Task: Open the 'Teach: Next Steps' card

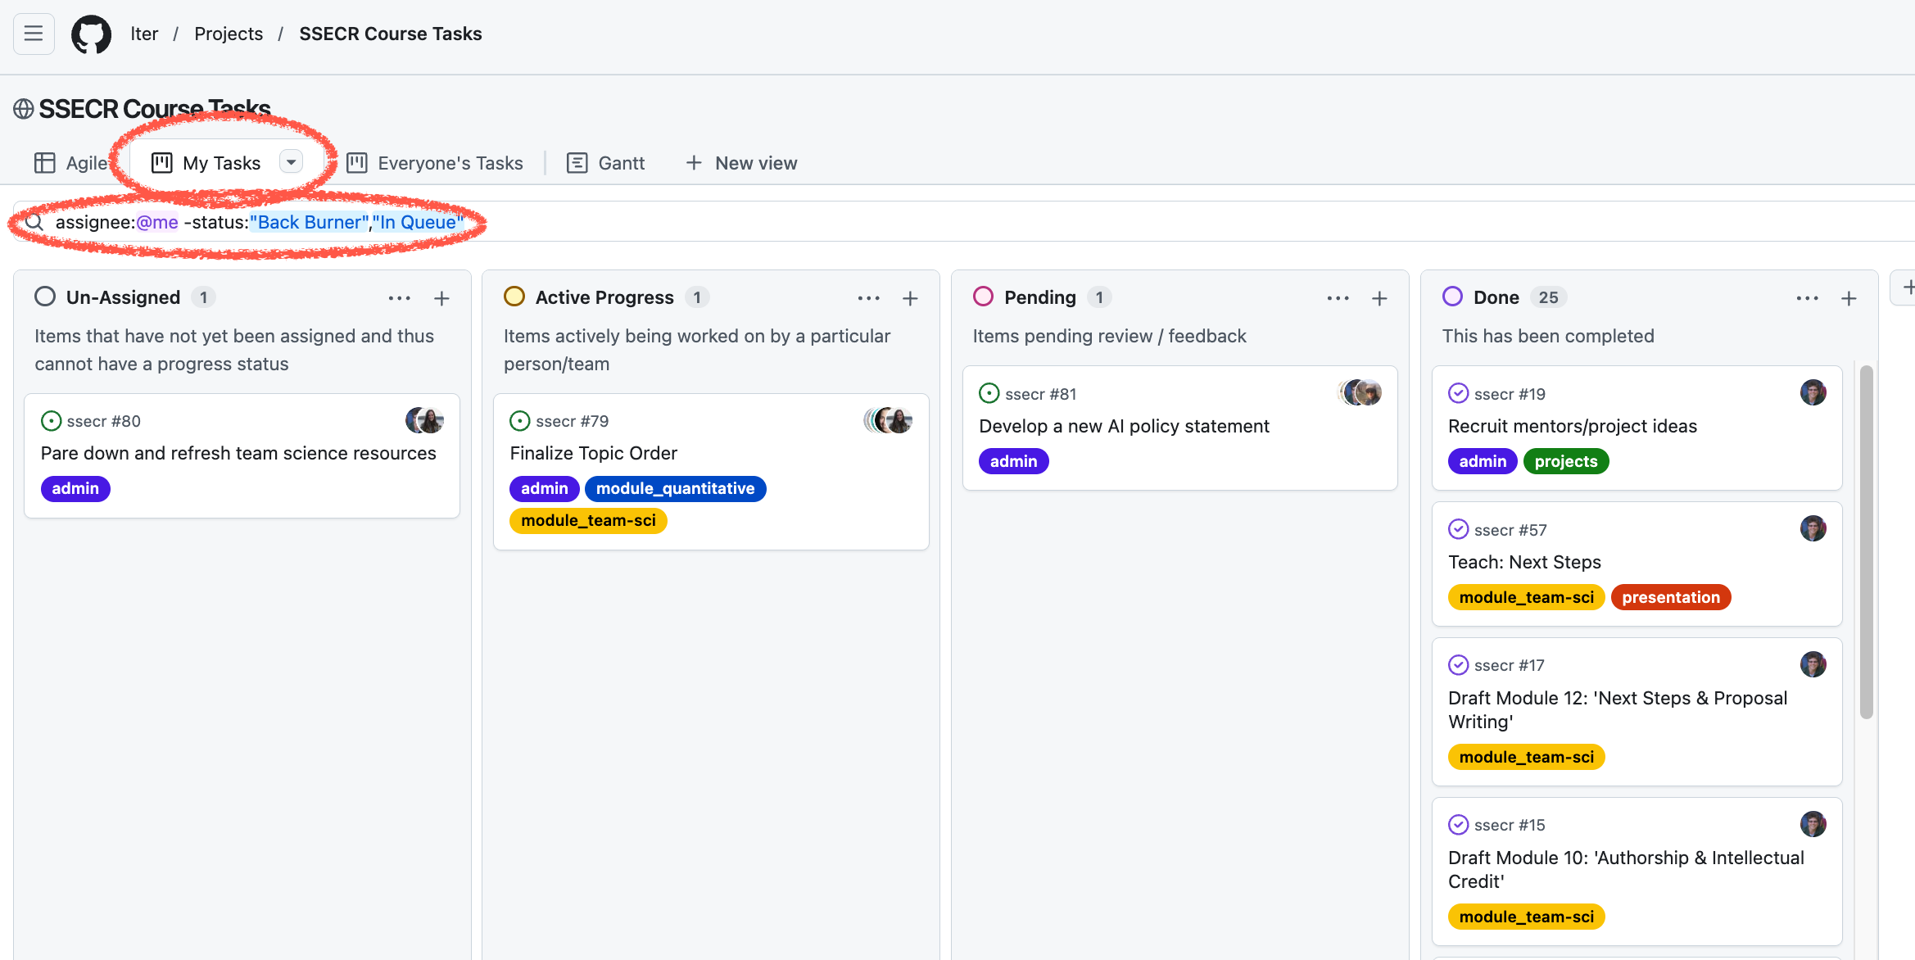Action: pyautogui.click(x=1524, y=562)
